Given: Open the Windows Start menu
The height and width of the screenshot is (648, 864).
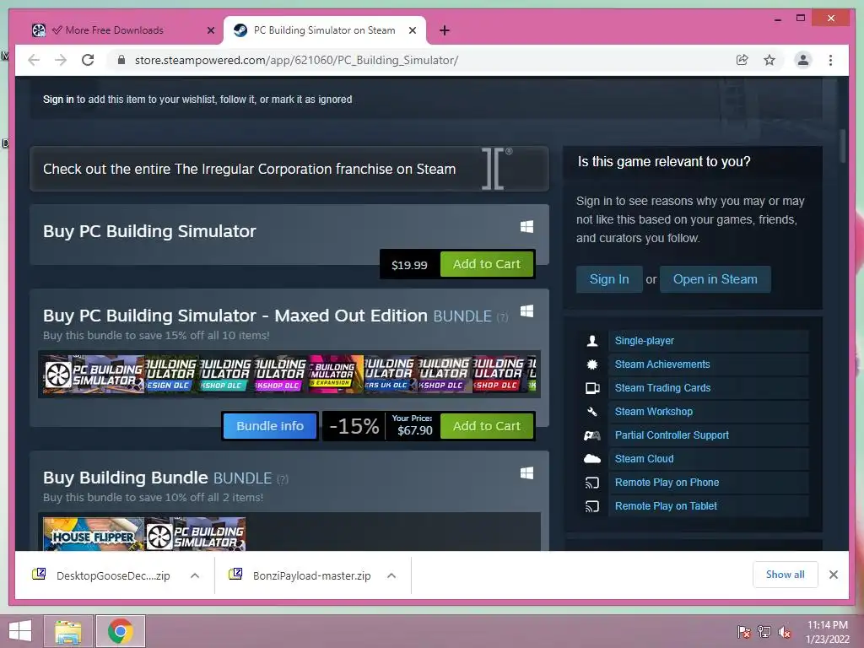Looking at the screenshot, I should point(20,631).
